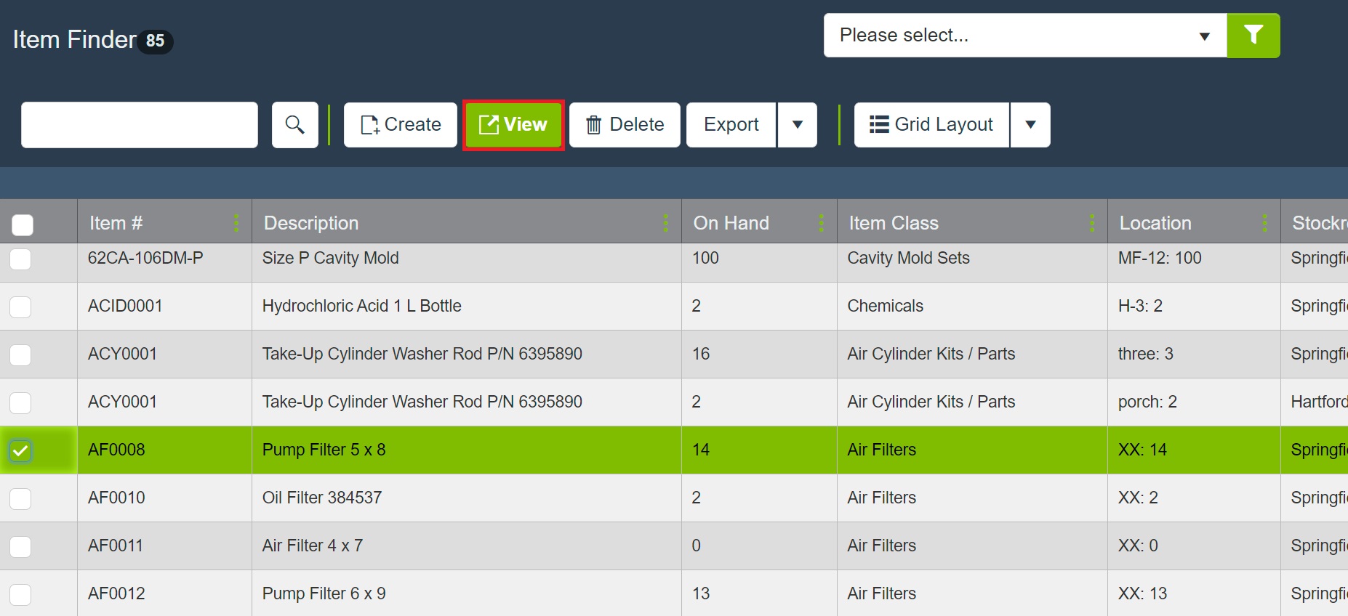Click the Create button
The image size is (1348, 616).
(401, 125)
